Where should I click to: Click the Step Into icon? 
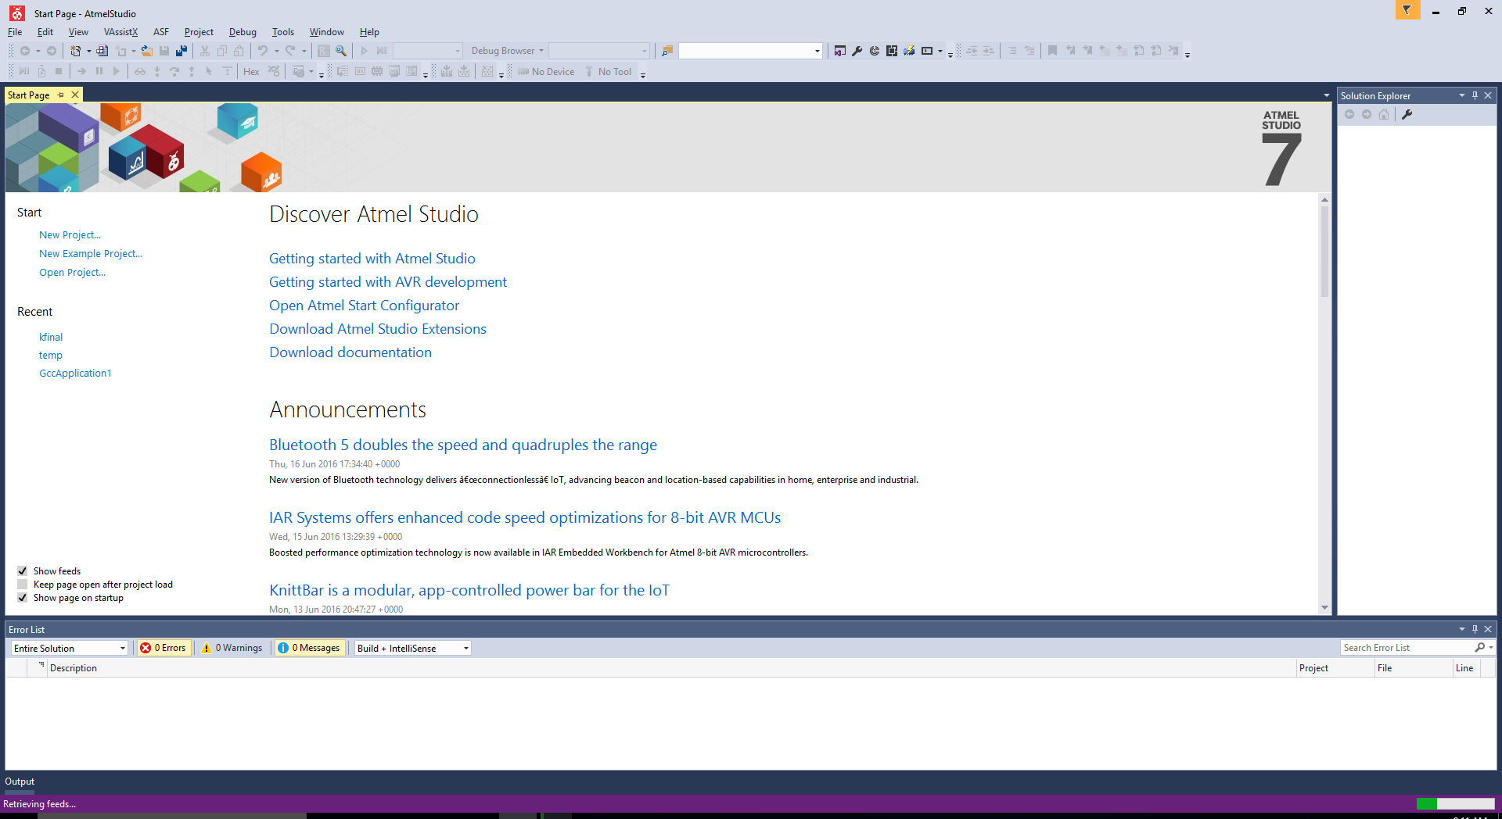[157, 72]
